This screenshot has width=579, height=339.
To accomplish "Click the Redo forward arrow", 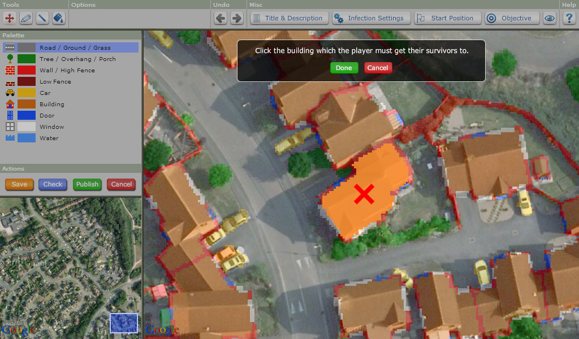I will [x=237, y=18].
